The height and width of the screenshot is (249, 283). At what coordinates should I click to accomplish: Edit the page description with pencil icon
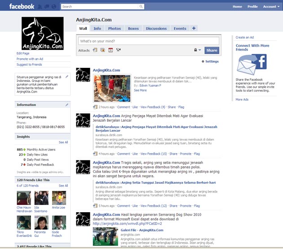[67, 76]
